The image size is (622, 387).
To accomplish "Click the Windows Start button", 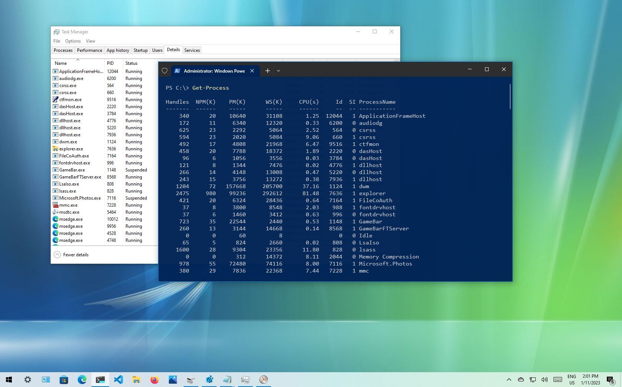I will (9, 380).
